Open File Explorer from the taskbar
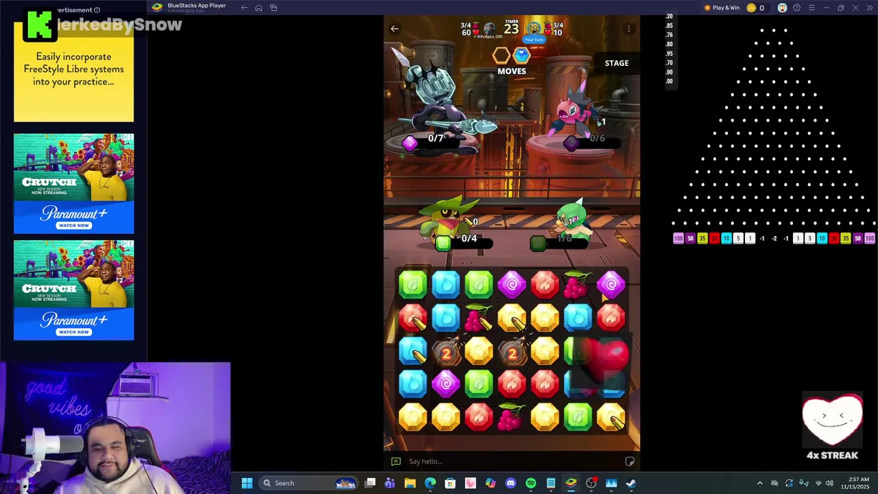This screenshot has height=494, width=878. pos(410,483)
